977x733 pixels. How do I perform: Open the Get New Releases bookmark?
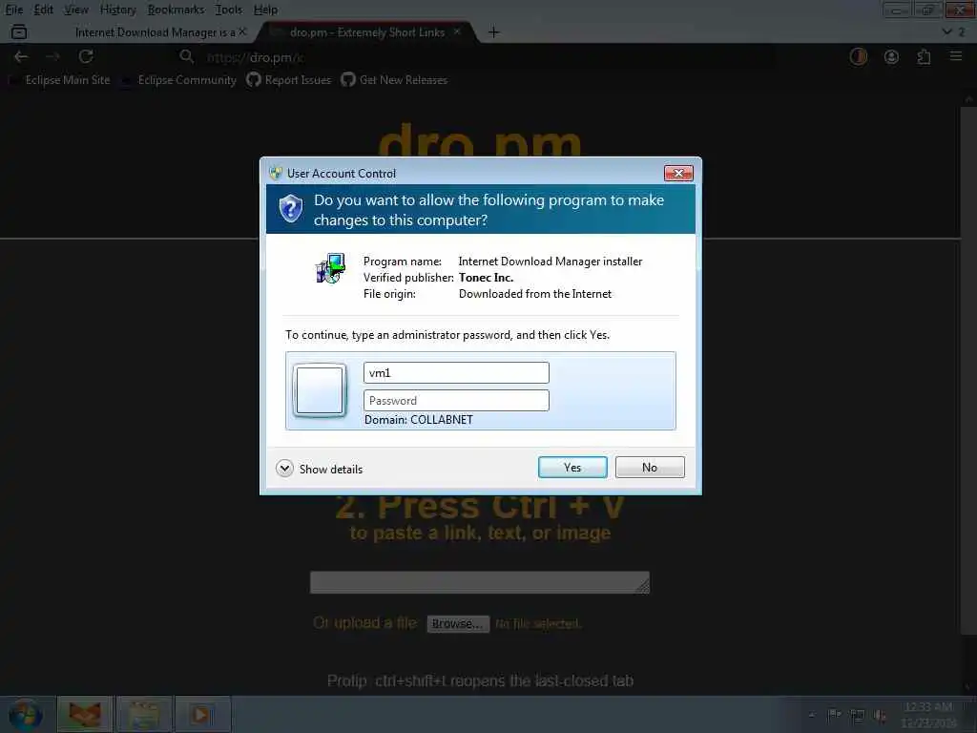click(394, 80)
